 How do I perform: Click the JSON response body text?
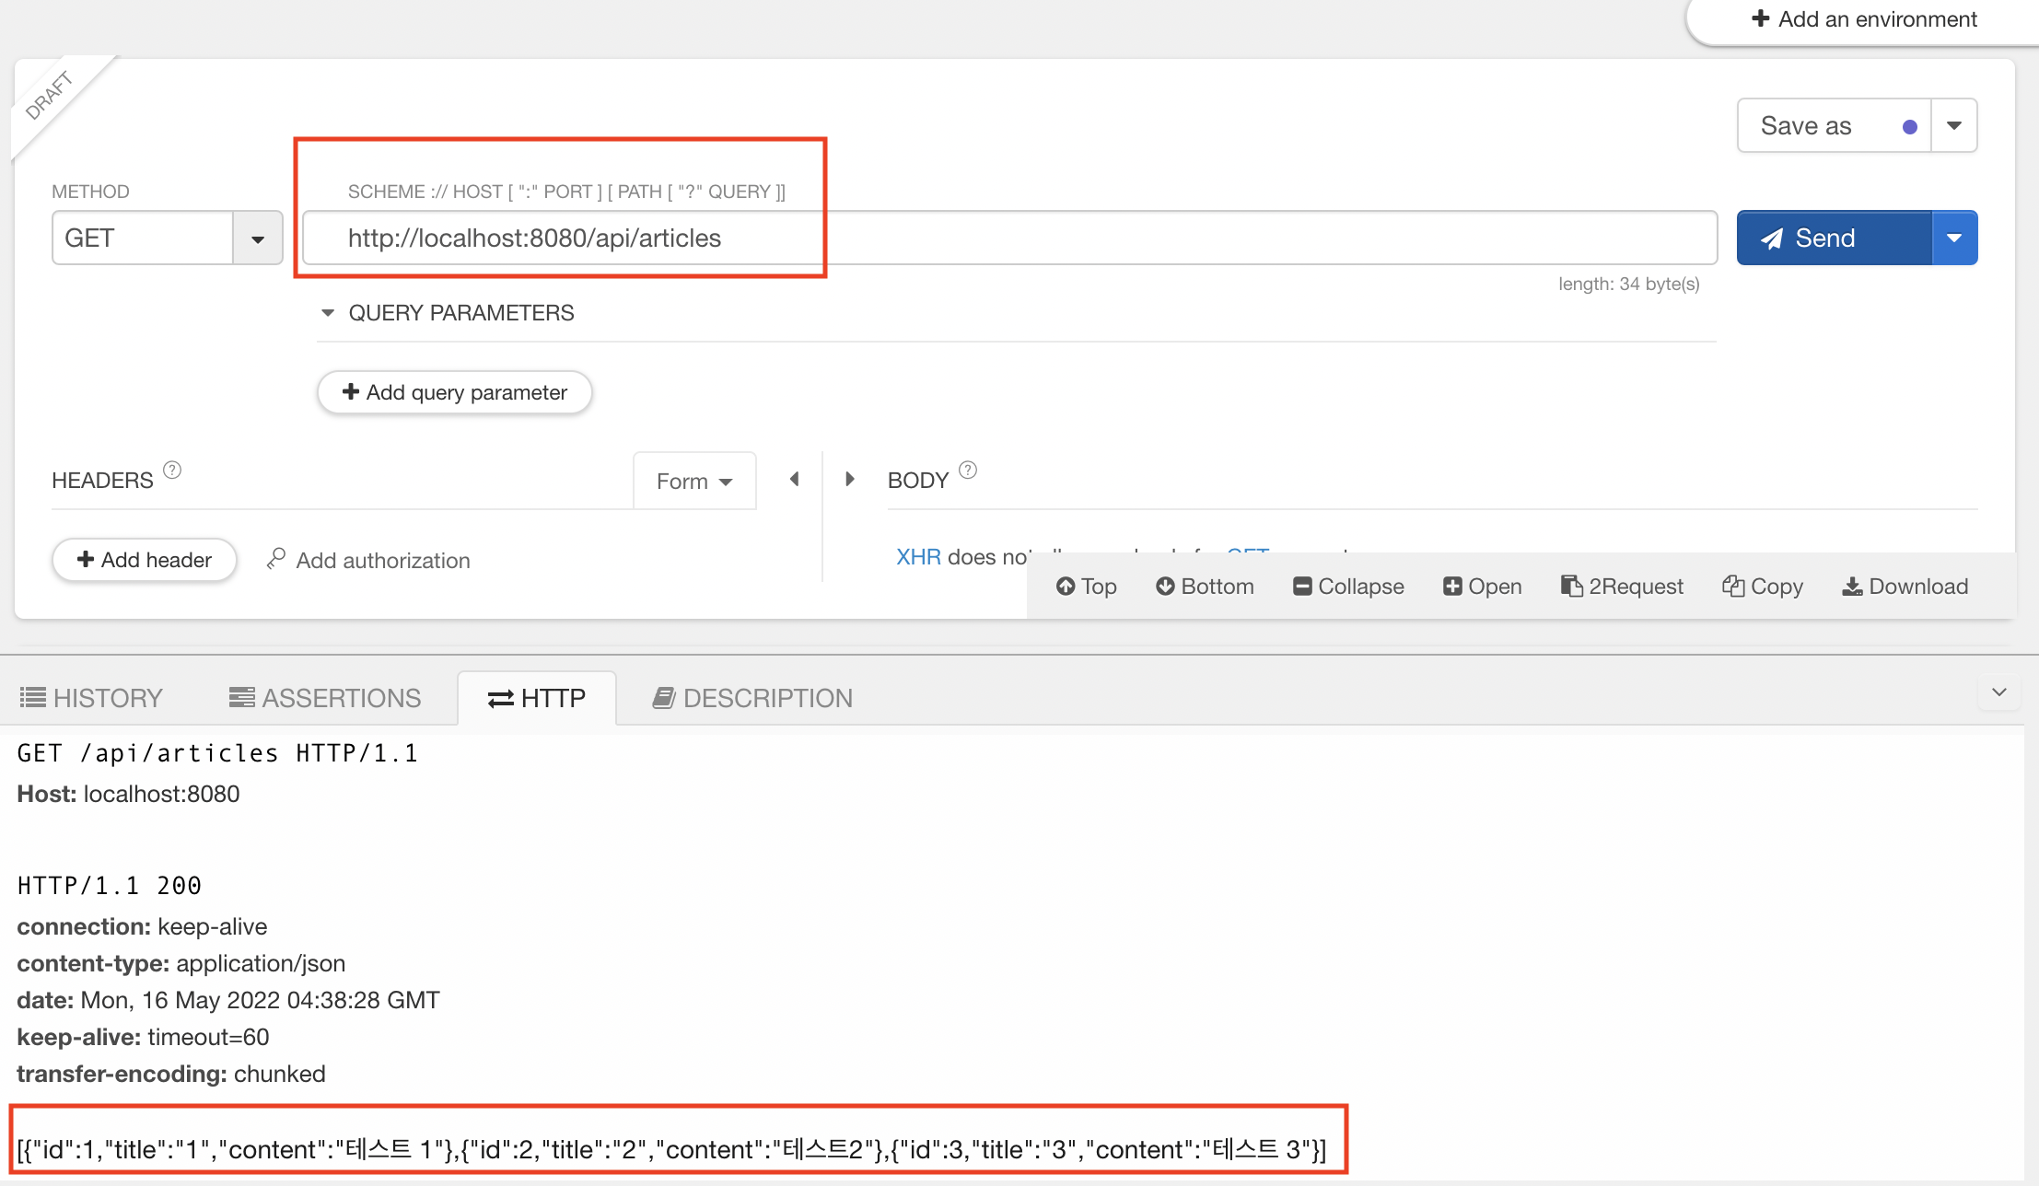(671, 1149)
